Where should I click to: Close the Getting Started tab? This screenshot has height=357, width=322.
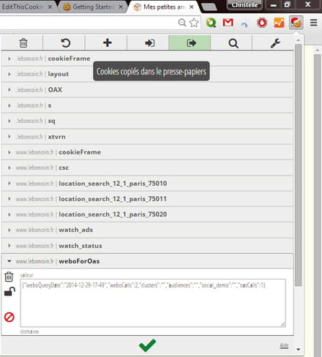tap(121, 7)
